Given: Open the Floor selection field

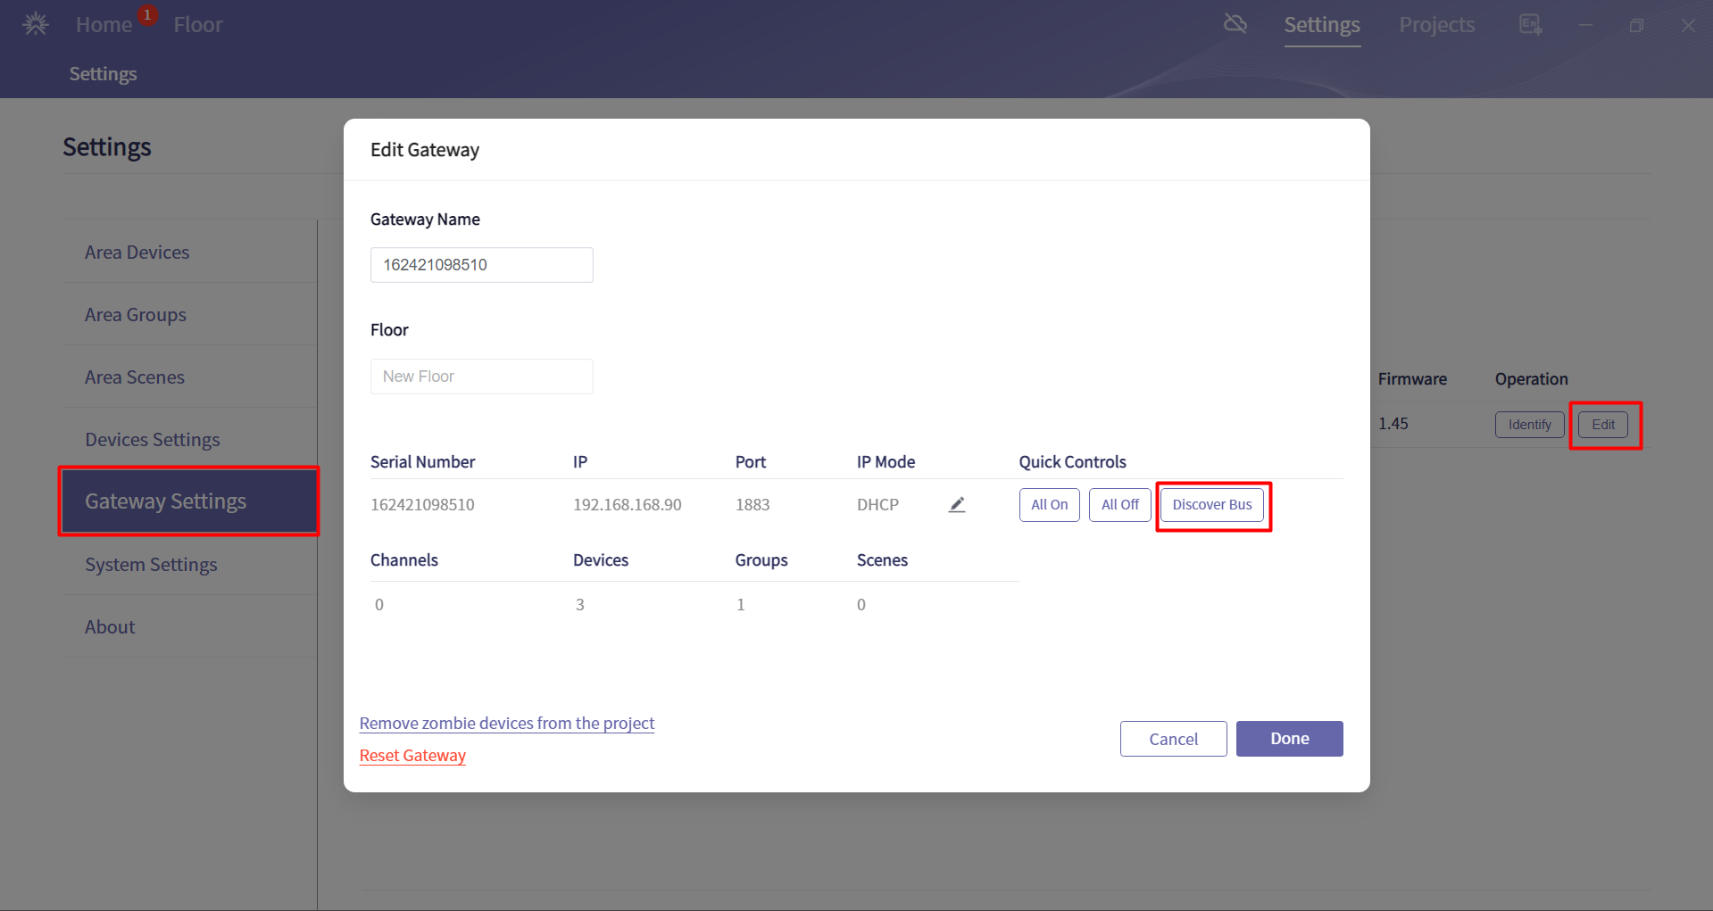Looking at the screenshot, I should pyautogui.click(x=481, y=377).
